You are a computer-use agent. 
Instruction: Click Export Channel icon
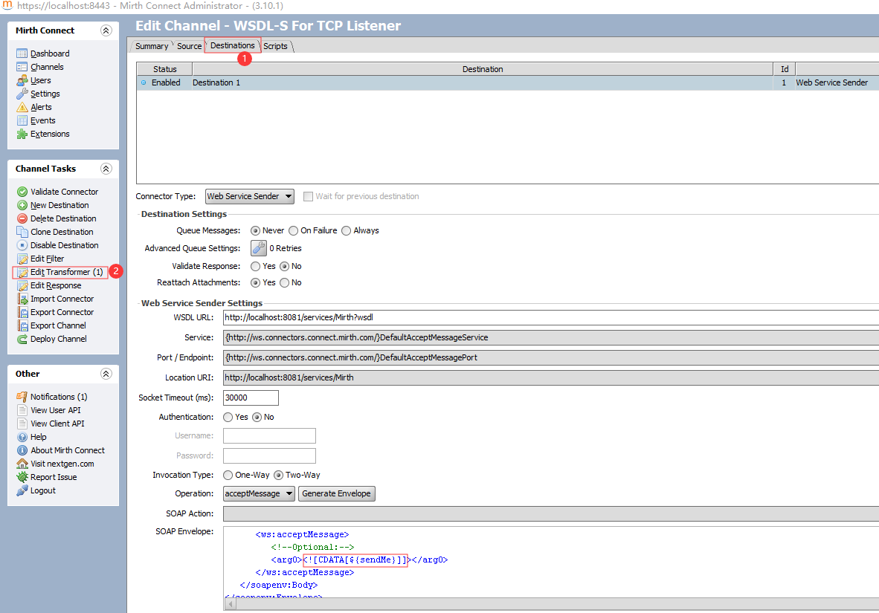point(22,326)
